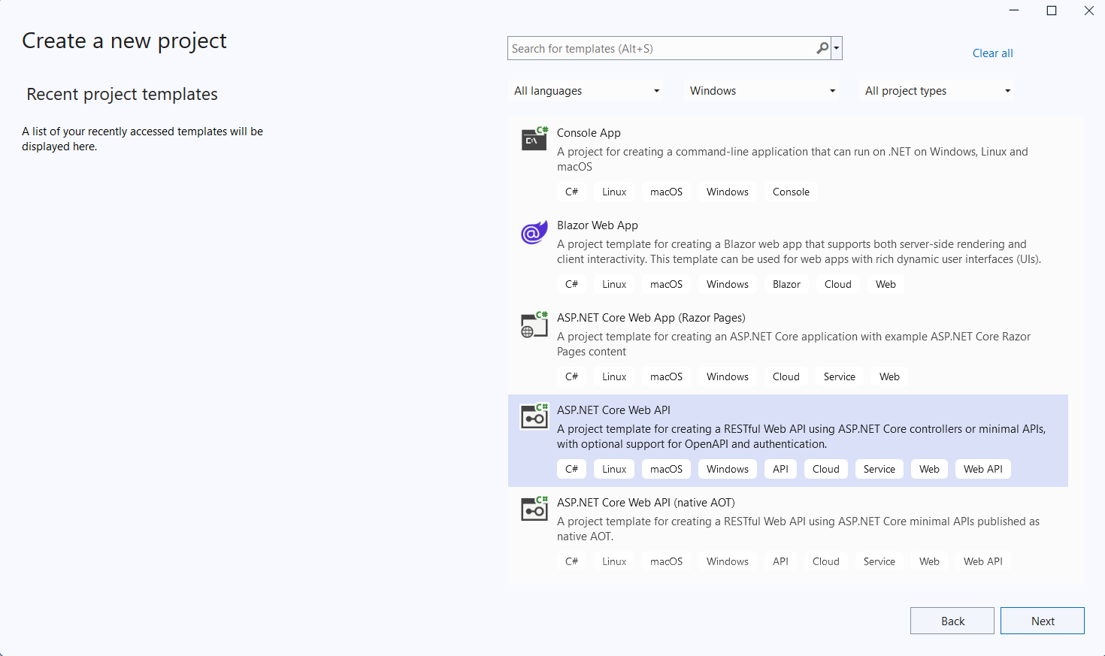Click the Console App template icon
This screenshot has width=1105, height=656.
534,139
